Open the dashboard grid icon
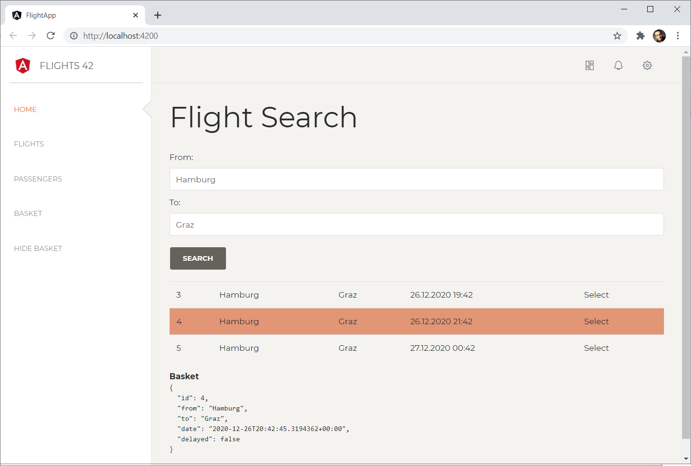The width and height of the screenshot is (691, 466). [x=589, y=65]
